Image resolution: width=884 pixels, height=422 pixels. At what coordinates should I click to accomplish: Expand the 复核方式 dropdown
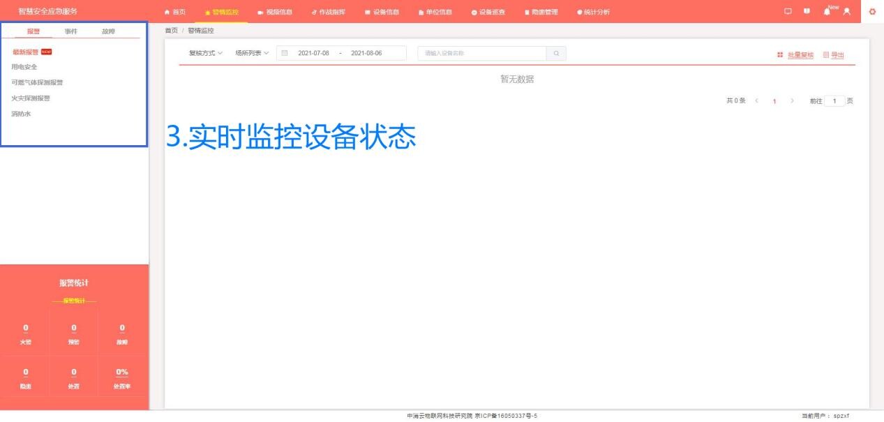tap(206, 54)
